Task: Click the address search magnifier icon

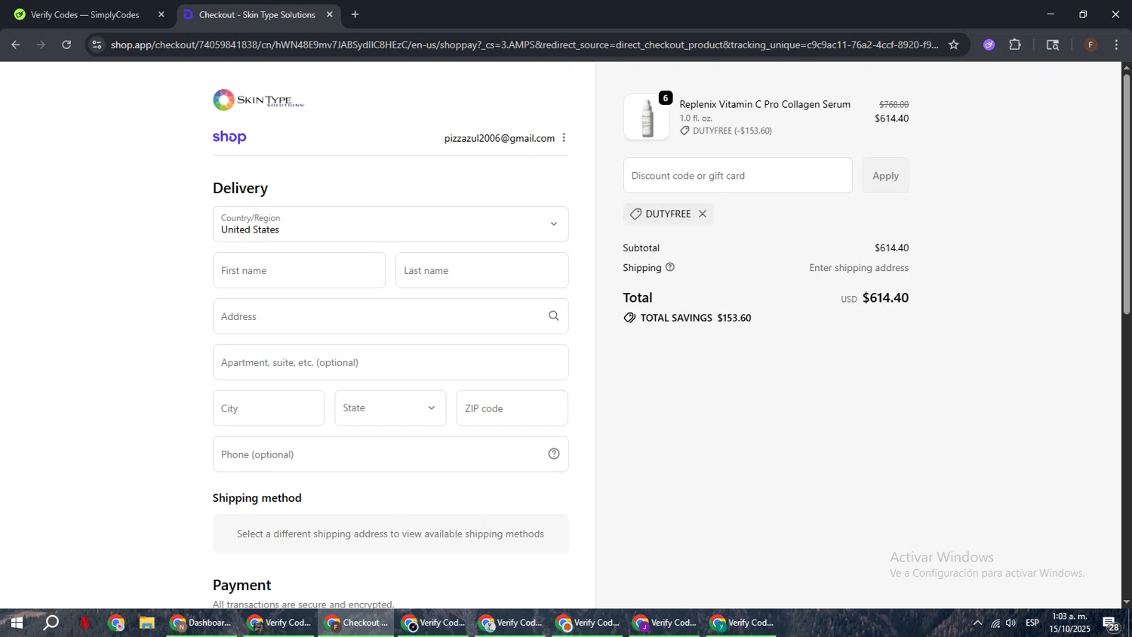Action: (x=554, y=316)
